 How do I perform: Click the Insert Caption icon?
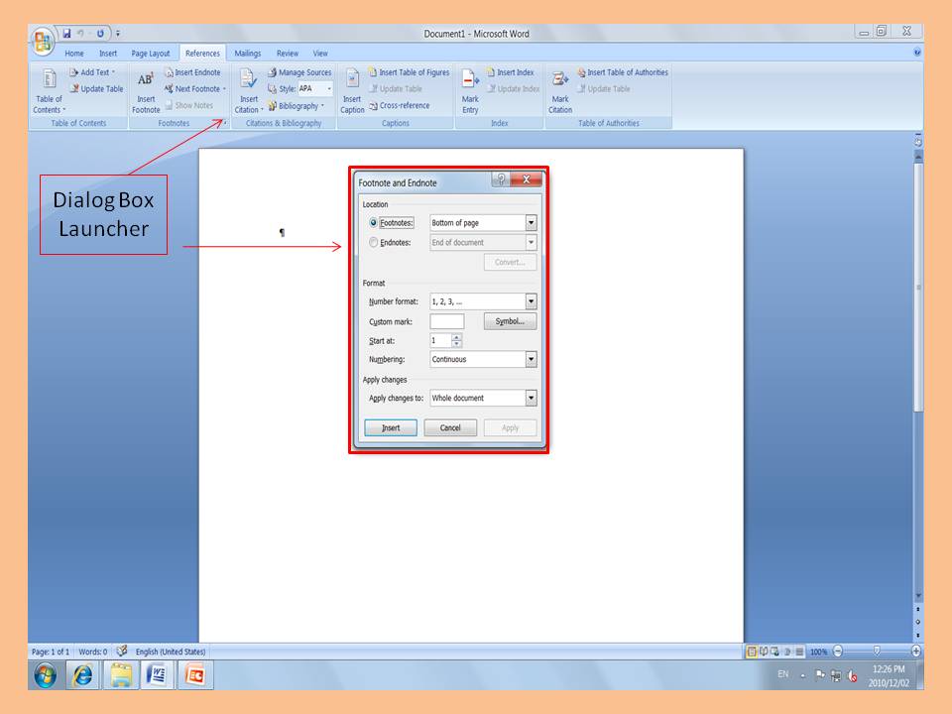coord(352,80)
